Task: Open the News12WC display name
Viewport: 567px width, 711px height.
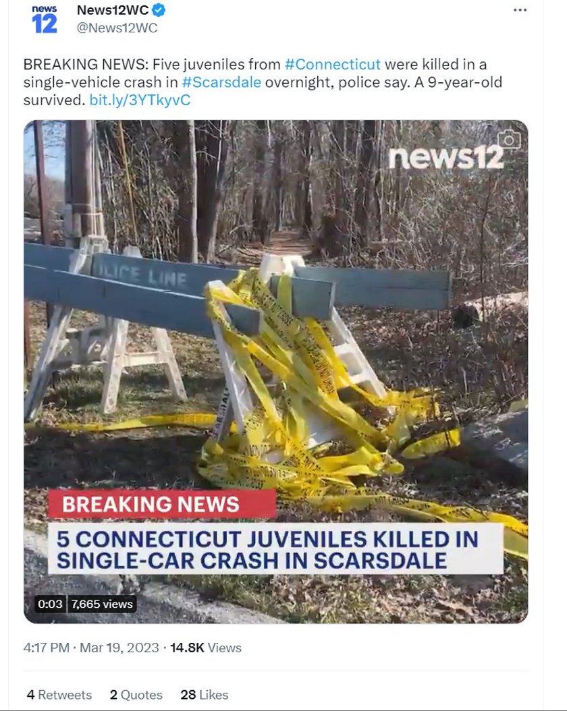Action: pos(113,9)
